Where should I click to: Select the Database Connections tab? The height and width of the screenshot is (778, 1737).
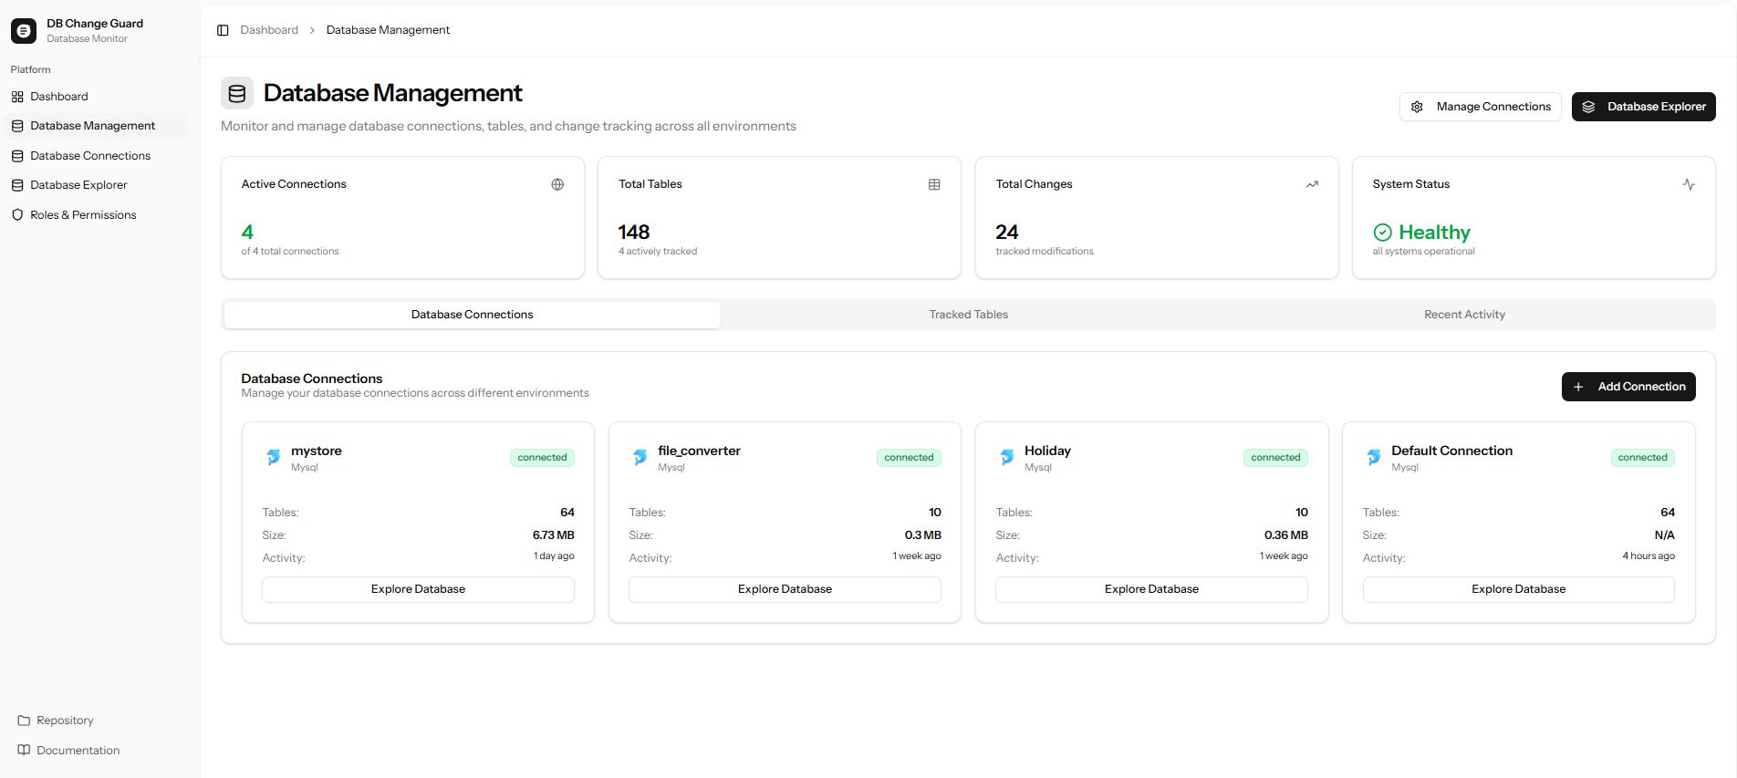click(x=472, y=315)
